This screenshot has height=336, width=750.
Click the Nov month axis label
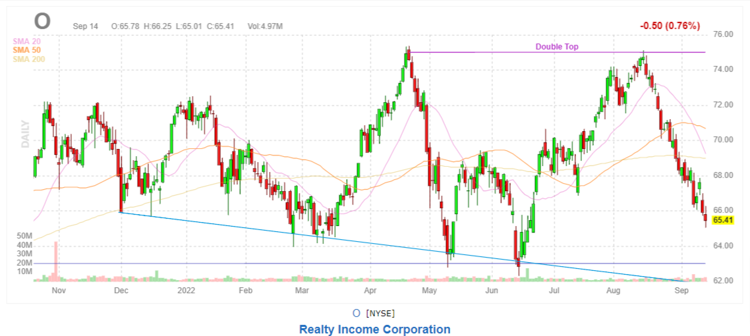pyautogui.click(x=59, y=290)
